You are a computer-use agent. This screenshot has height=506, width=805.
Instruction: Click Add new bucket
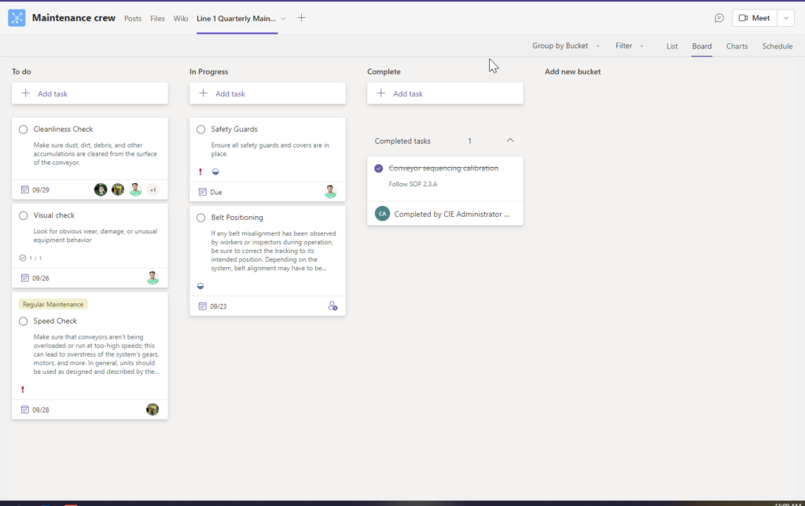(572, 71)
